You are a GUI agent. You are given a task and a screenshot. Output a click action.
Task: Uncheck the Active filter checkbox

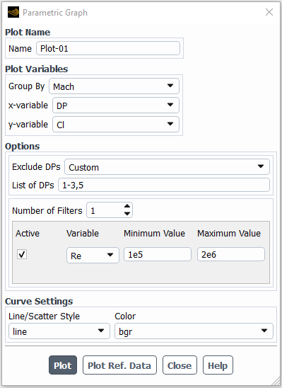pos(22,254)
